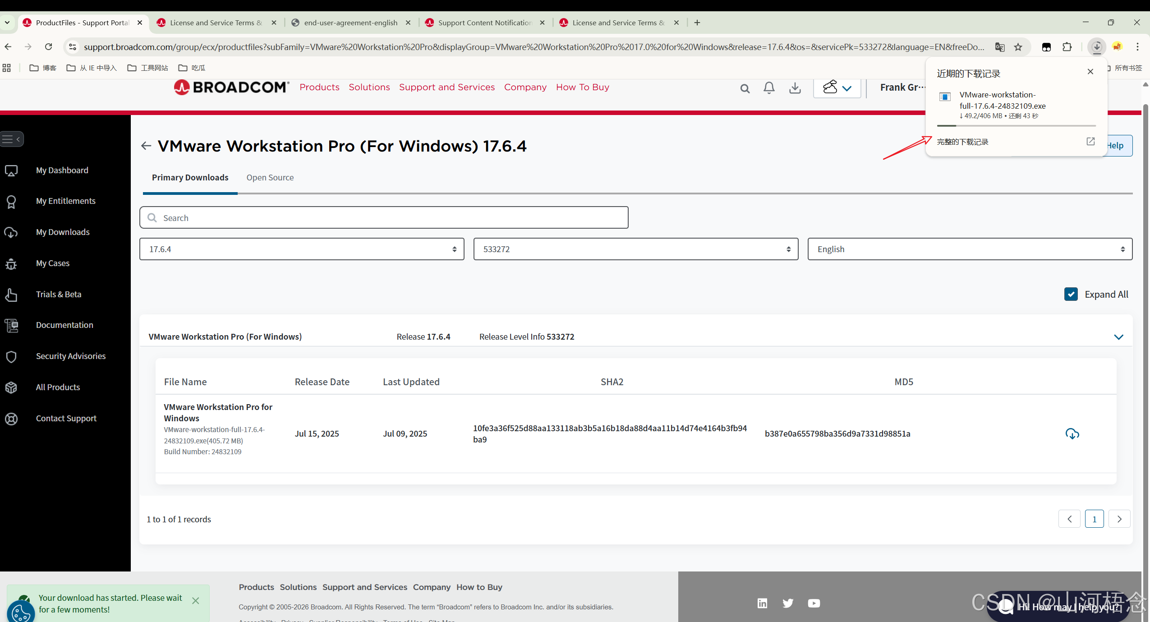
Task: Open the Google Translate icon in the address bar
Action: pos(1000,47)
